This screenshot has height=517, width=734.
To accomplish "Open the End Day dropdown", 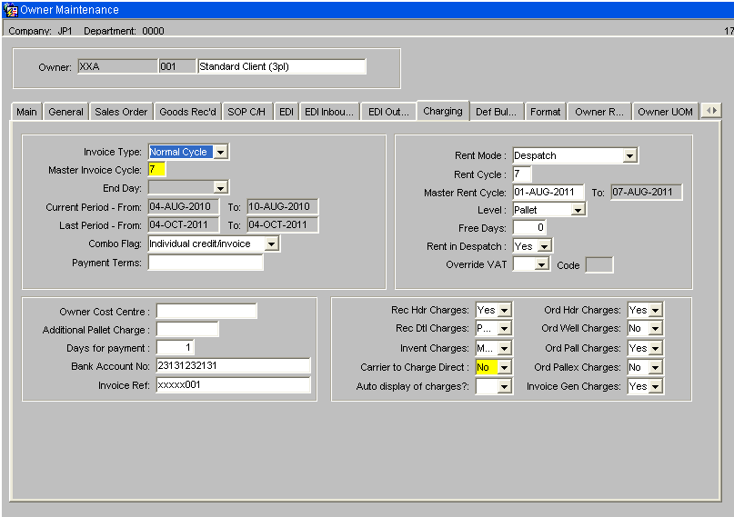I will 220,187.
